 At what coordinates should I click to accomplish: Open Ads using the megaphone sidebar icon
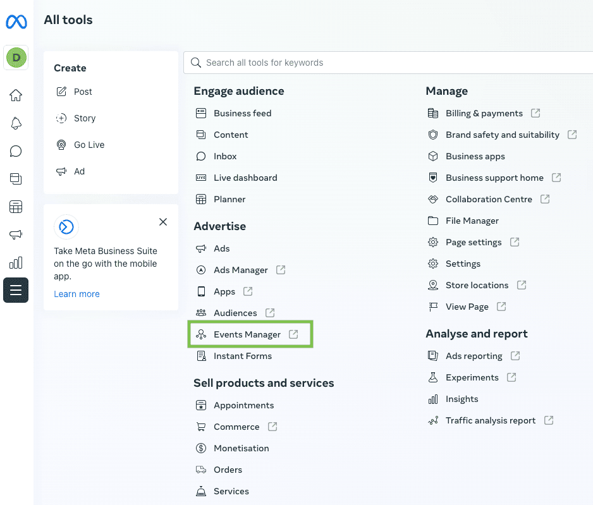pos(16,234)
